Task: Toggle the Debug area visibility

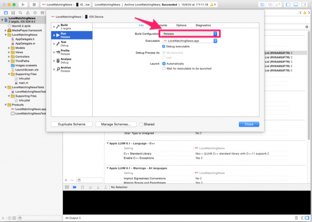Action: click(296, 5)
